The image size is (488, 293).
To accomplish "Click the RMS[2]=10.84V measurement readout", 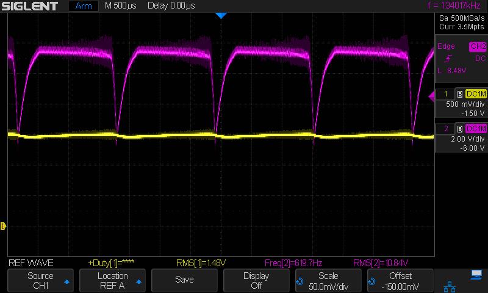I will (380, 263).
